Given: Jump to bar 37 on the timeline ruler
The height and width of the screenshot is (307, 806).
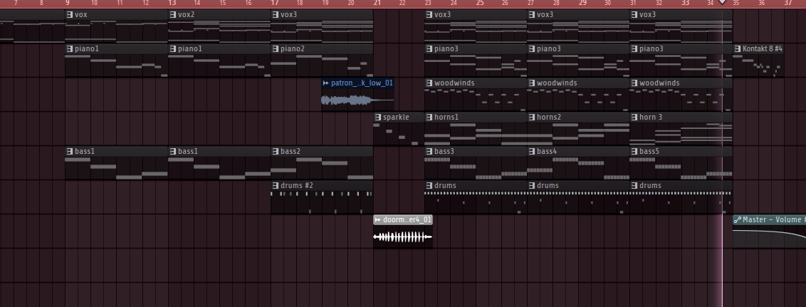Looking at the screenshot, I should pos(788,3).
